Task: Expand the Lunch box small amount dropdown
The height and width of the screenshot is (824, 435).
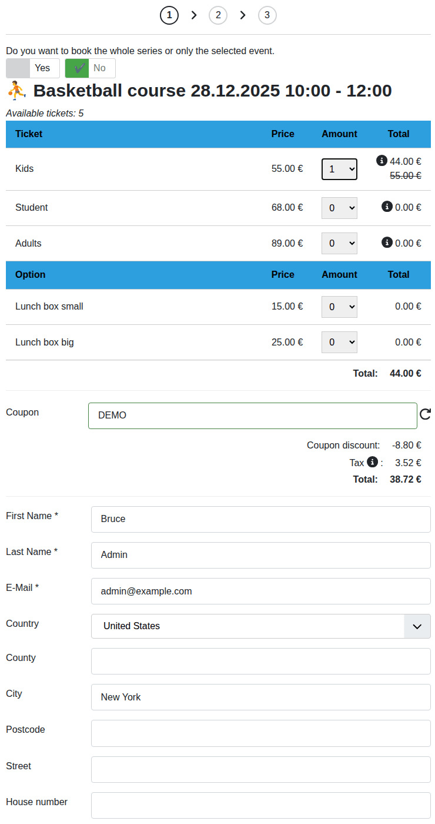Action: pos(339,307)
